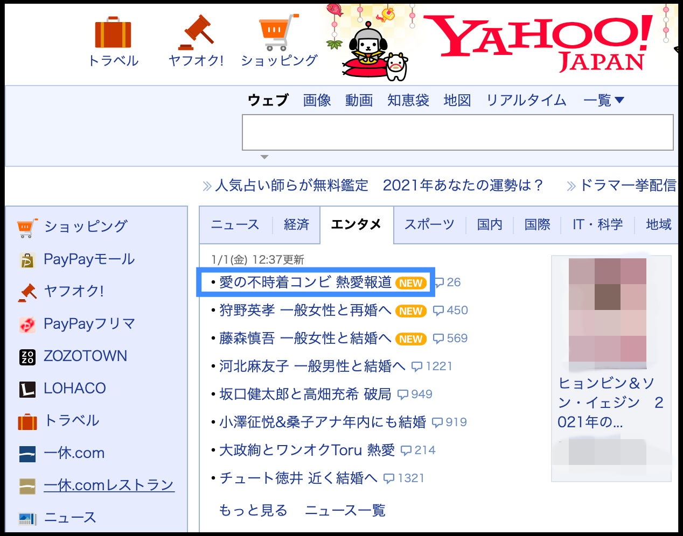The height and width of the screenshot is (536, 683).
Task: Open headline 愛の不時着コンビ 熱愛報道
Action: 305,283
